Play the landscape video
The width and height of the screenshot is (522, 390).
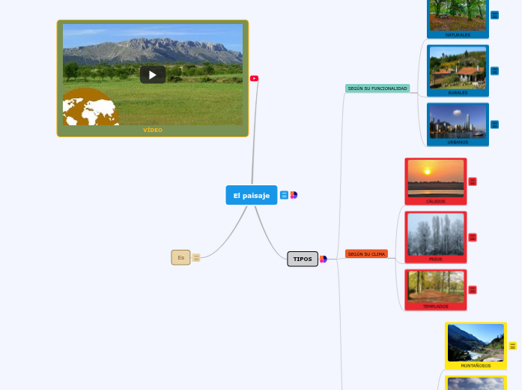point(153,74)
